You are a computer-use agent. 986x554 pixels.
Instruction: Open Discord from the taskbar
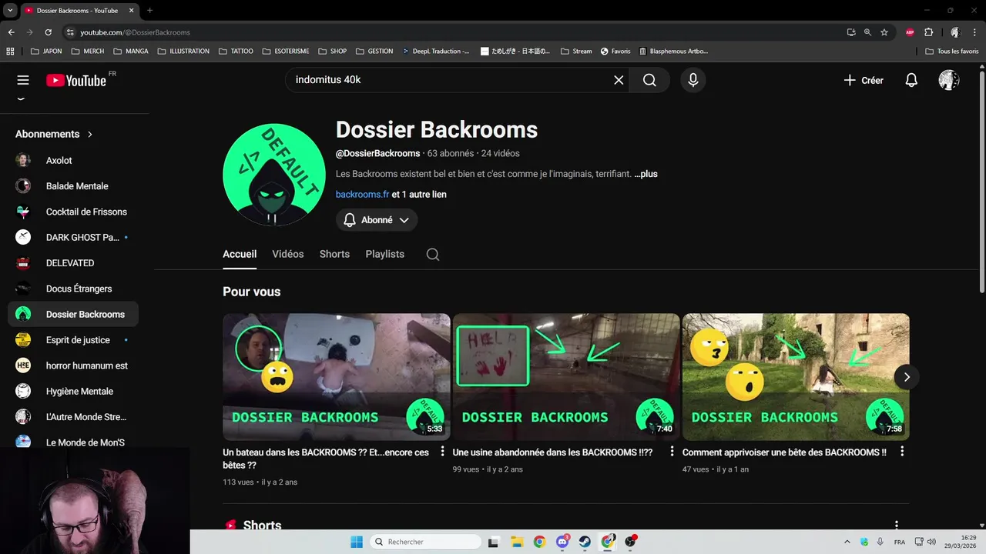tap(562, 542)
